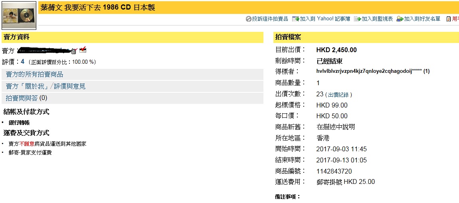Select 加入到監視表 link
The height and width of the screenshot is (203, 459).
pos(377,19)
